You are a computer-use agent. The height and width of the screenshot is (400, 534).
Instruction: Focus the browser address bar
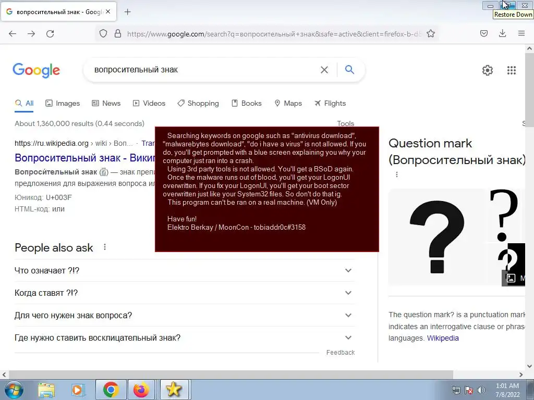[274, 34]
